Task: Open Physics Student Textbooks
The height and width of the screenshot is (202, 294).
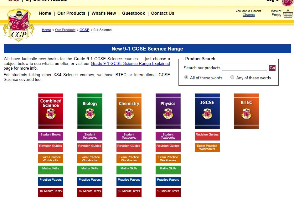Action: pyautogui.click(x=168, y=136)
